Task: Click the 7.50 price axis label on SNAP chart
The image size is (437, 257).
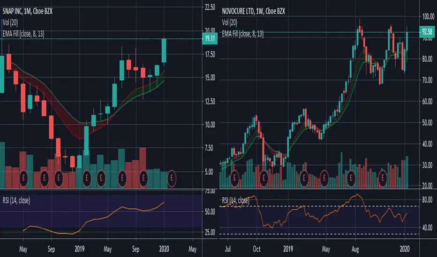Action: pos(209,148)
